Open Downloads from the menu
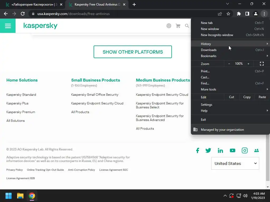The width and height of the screenshot is (270, 202). point(230,50)
